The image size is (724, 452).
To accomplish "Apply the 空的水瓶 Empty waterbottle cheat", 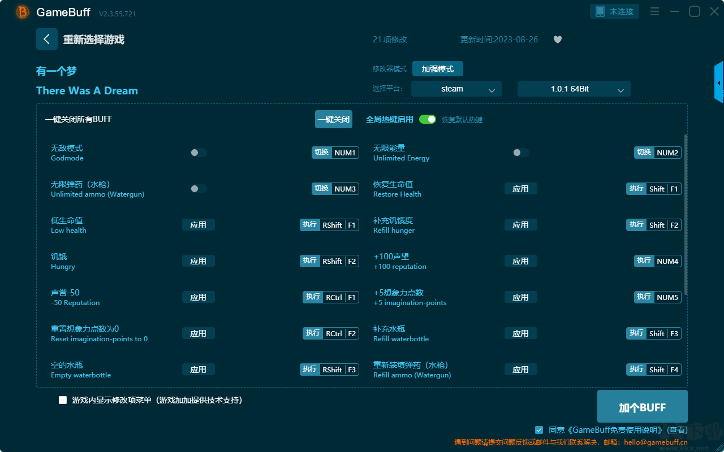I will [199, 370].
